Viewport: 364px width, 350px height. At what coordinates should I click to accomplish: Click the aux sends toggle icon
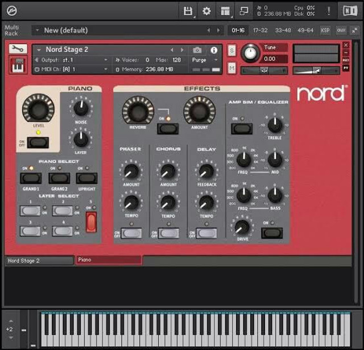click(x=346, y=60)
